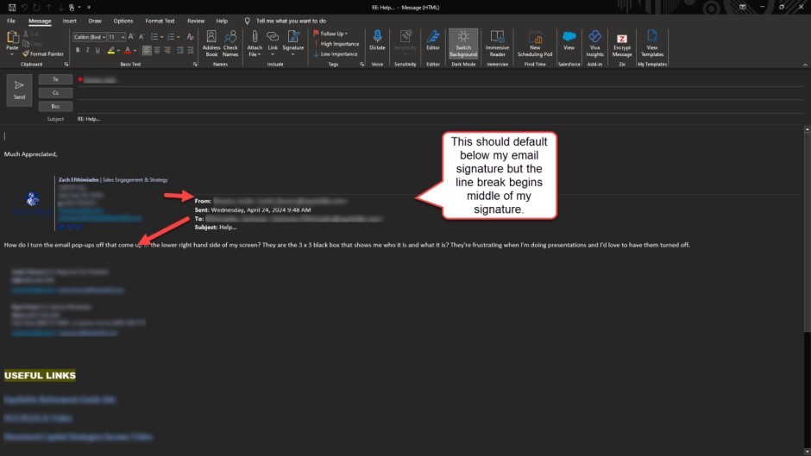Click Format Painter
This screenshot has width=811, height=456.
point(43,53)
